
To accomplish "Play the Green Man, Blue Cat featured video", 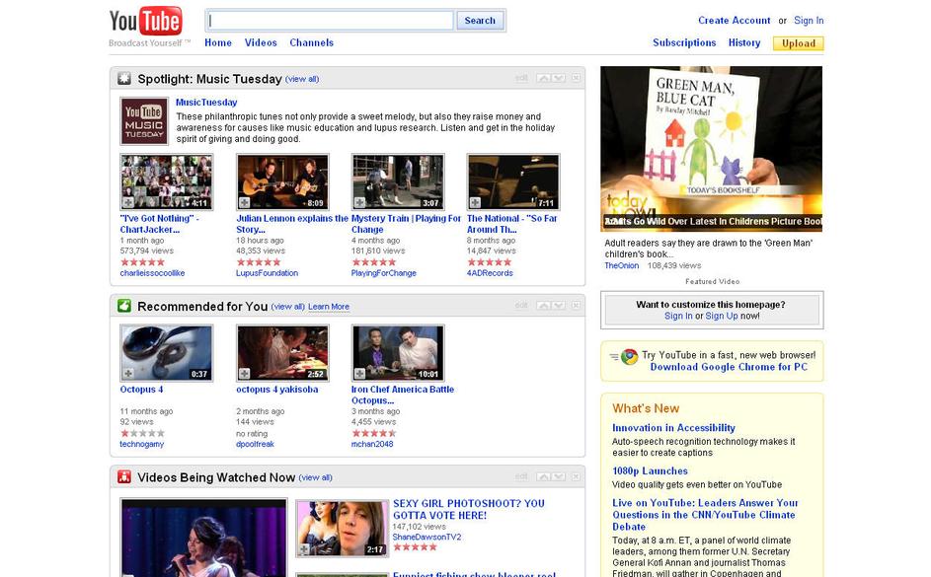I will [x=711, y=148].
